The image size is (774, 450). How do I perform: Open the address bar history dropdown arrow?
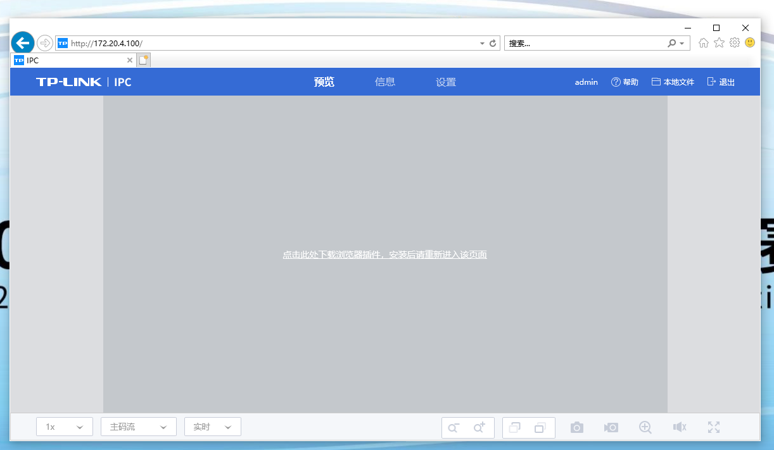tap(482, 44)
